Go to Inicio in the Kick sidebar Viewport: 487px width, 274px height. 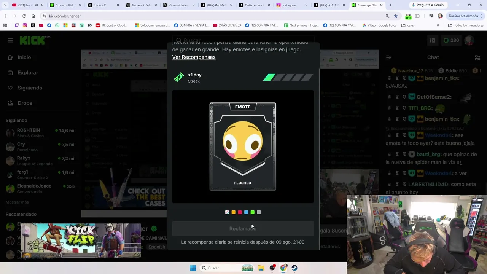[x=24, y=57]
